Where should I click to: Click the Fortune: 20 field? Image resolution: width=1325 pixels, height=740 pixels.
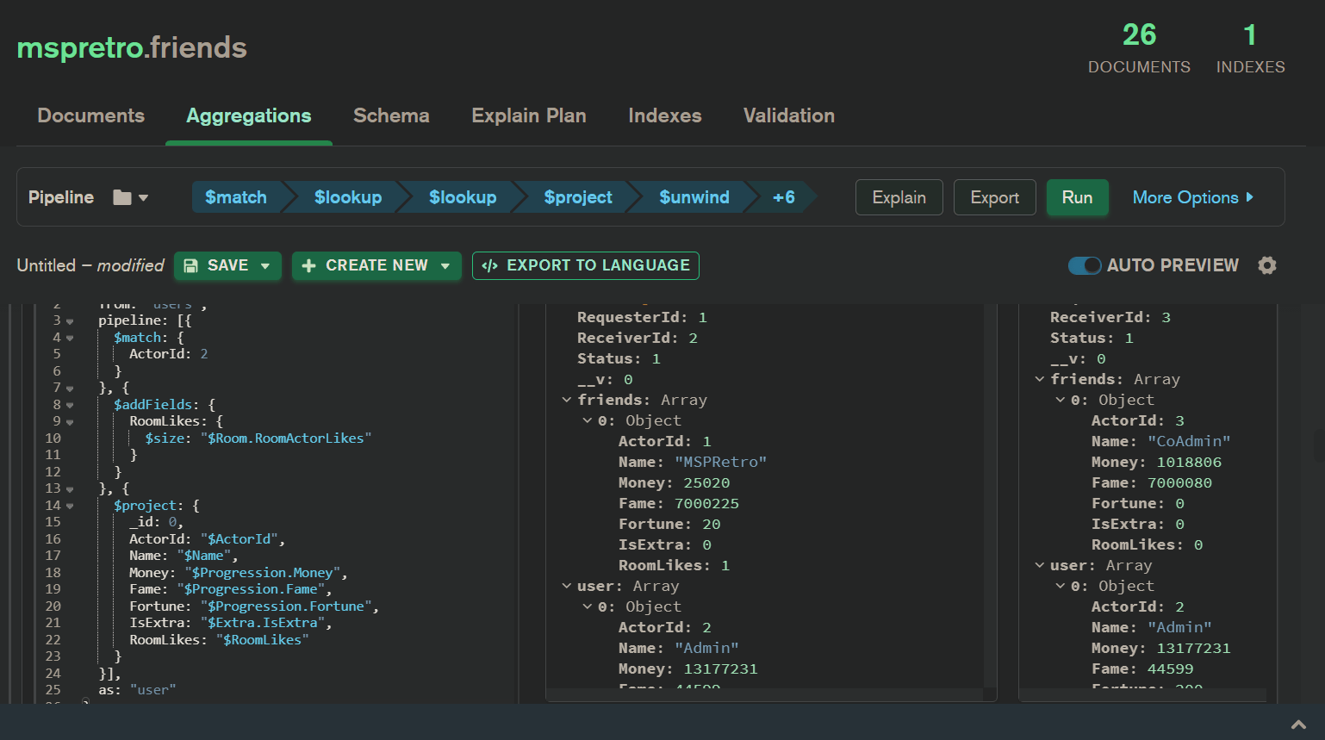[x=669, y=525]
